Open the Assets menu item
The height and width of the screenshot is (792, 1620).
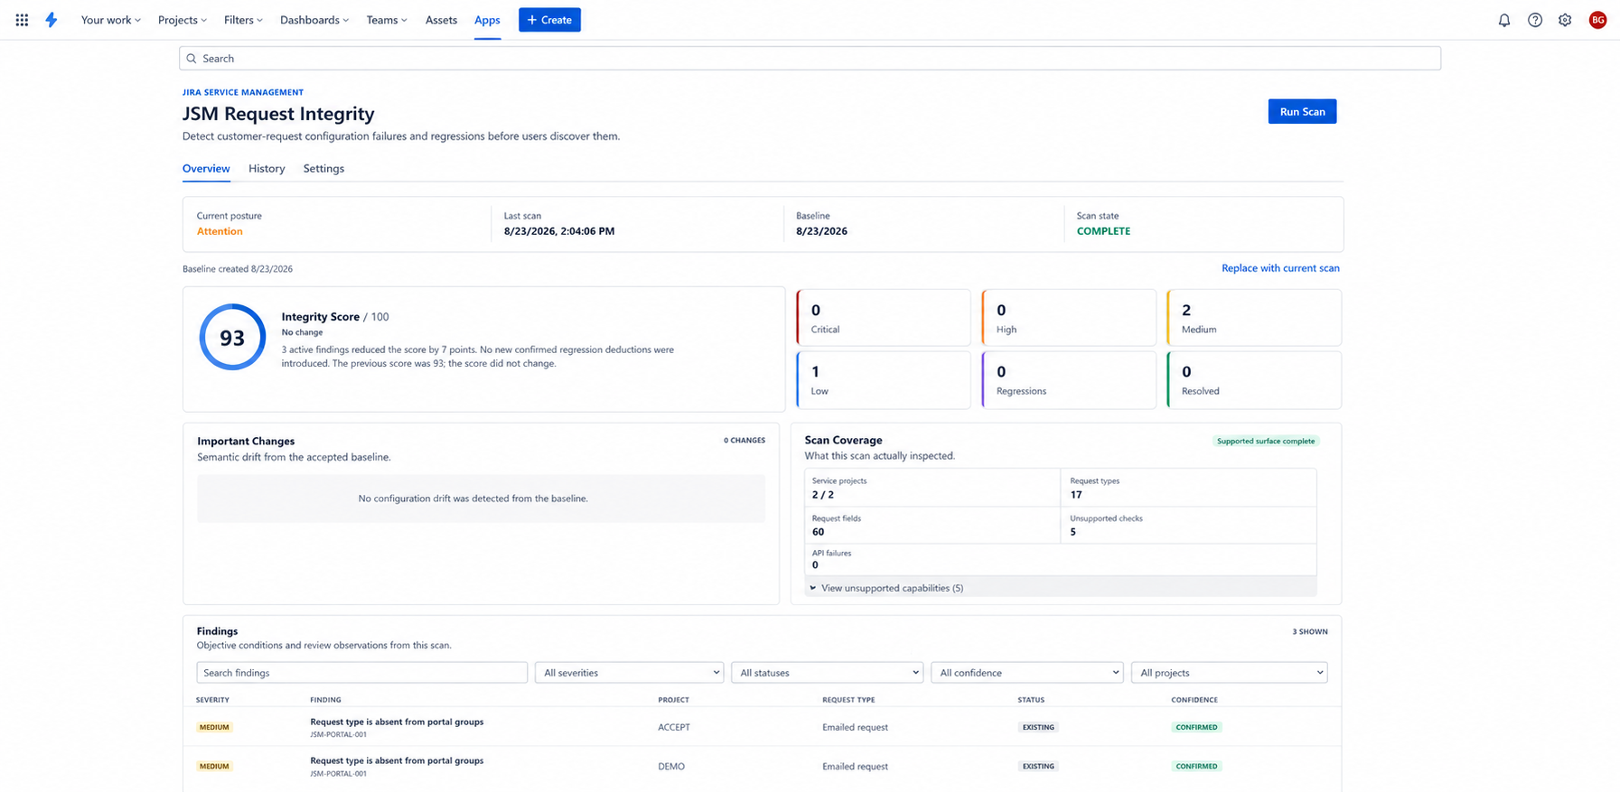pyautogui.click(x=441, y=20)
